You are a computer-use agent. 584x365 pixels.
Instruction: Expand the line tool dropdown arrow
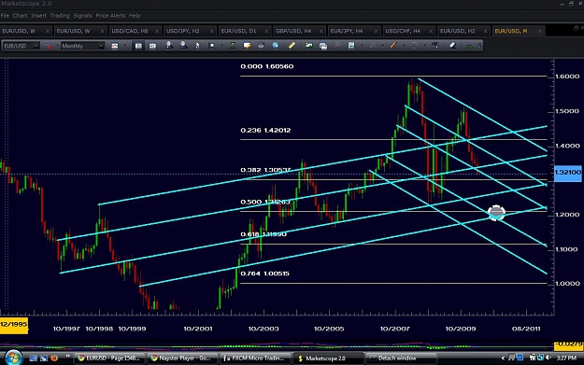(404, 46)
